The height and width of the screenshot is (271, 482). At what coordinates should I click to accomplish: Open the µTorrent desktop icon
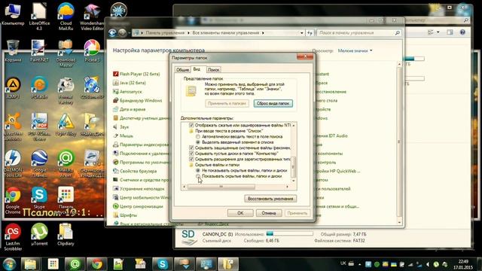[39, 234]
